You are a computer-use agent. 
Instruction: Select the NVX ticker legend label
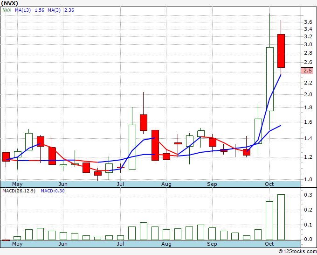pyautogui.click(x=7, y=10)
